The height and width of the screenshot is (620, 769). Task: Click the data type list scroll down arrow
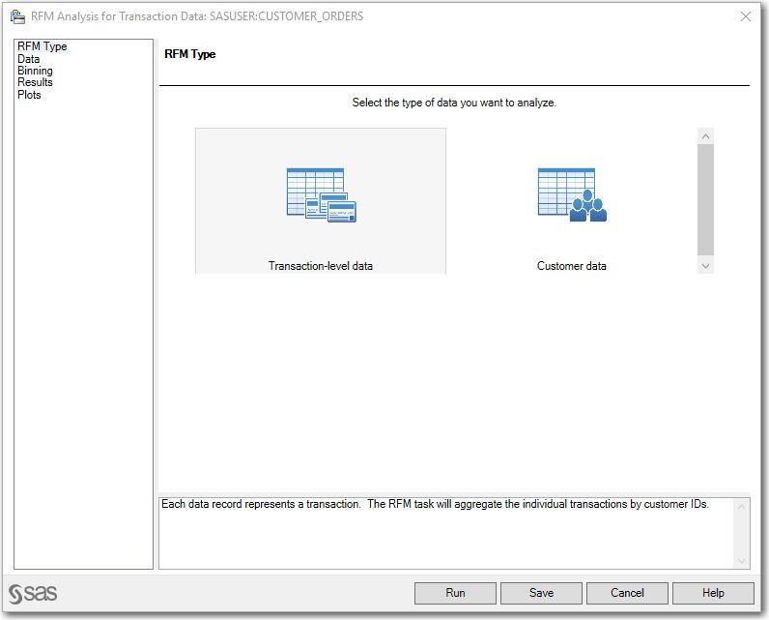click(705, 266)
